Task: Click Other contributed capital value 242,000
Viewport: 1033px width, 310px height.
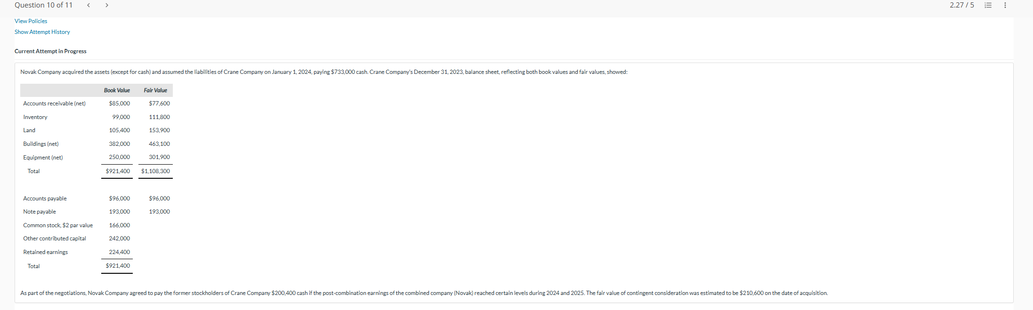Action: 120,238
